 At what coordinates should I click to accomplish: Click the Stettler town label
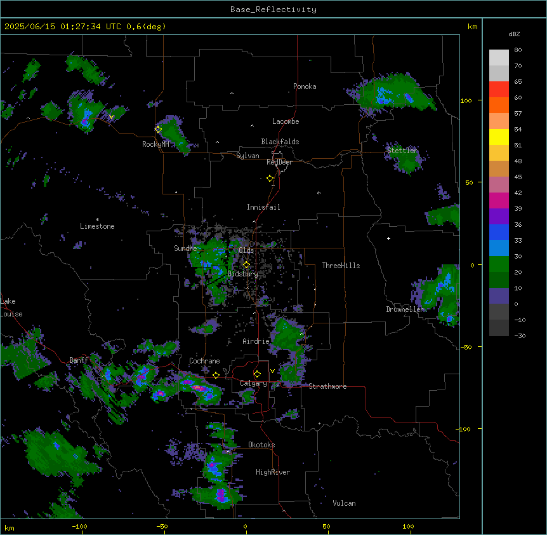(402, 151)
